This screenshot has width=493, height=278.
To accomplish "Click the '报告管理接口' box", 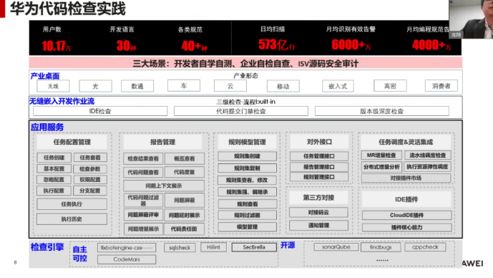I will click(x=319, y=166).
